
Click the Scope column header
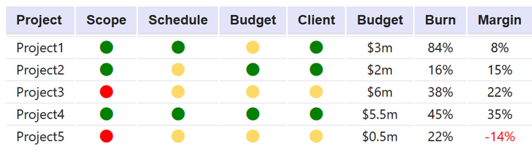click(106, 20)
